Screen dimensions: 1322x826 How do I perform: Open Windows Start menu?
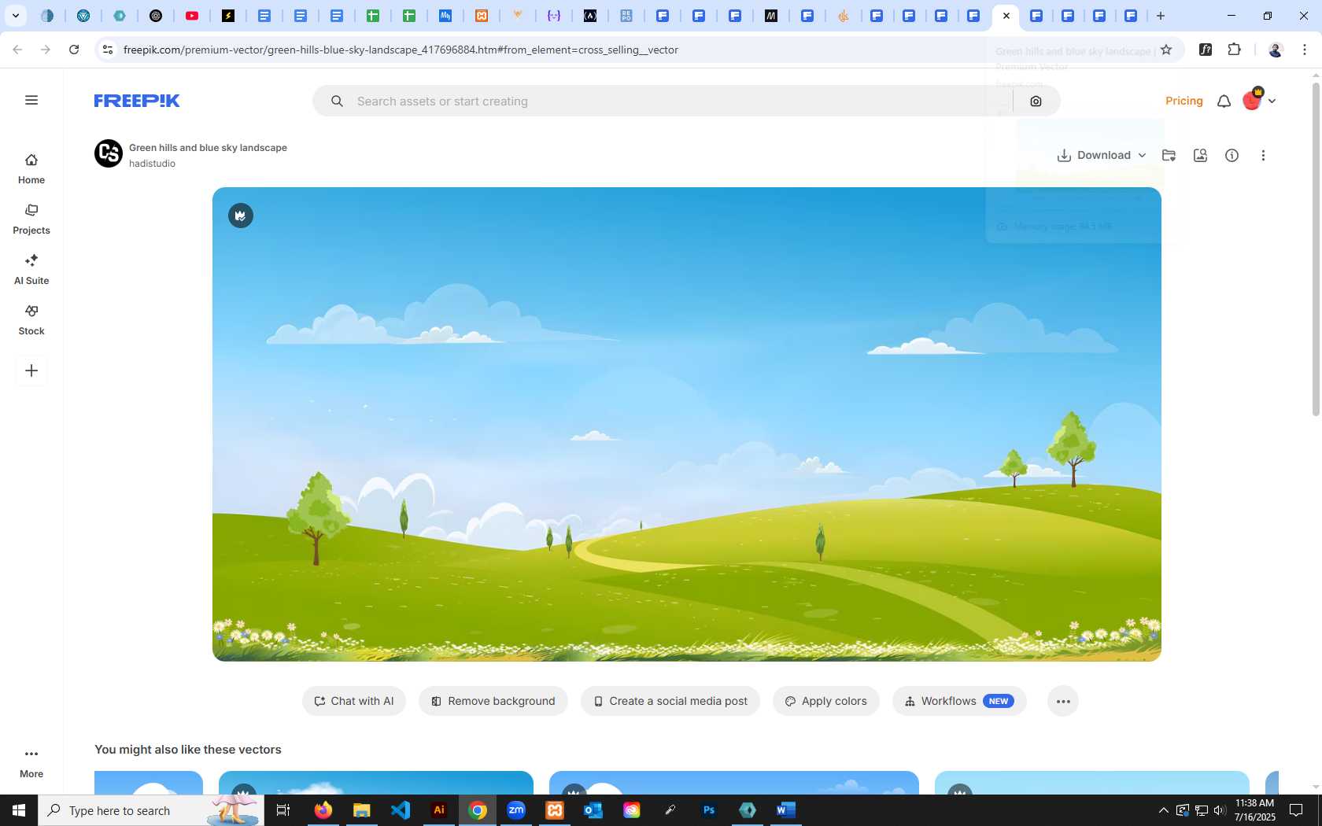(x=19, y=810)
